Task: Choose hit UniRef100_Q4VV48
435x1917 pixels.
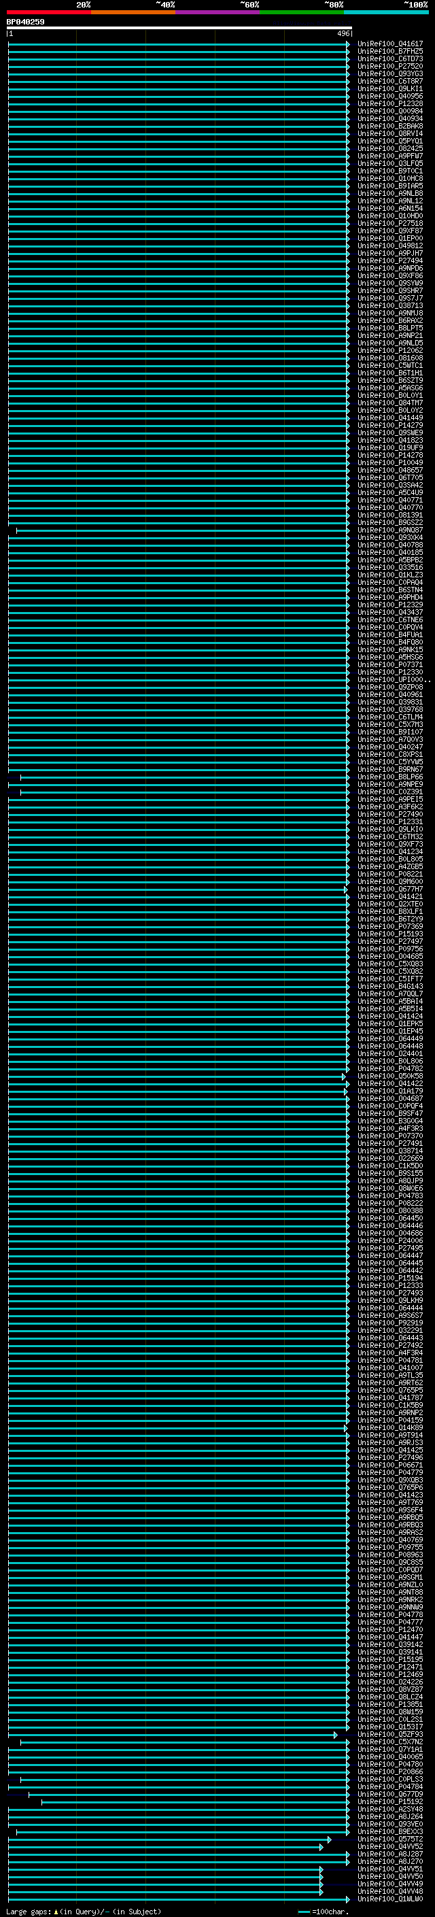Action: [390, 1892]
